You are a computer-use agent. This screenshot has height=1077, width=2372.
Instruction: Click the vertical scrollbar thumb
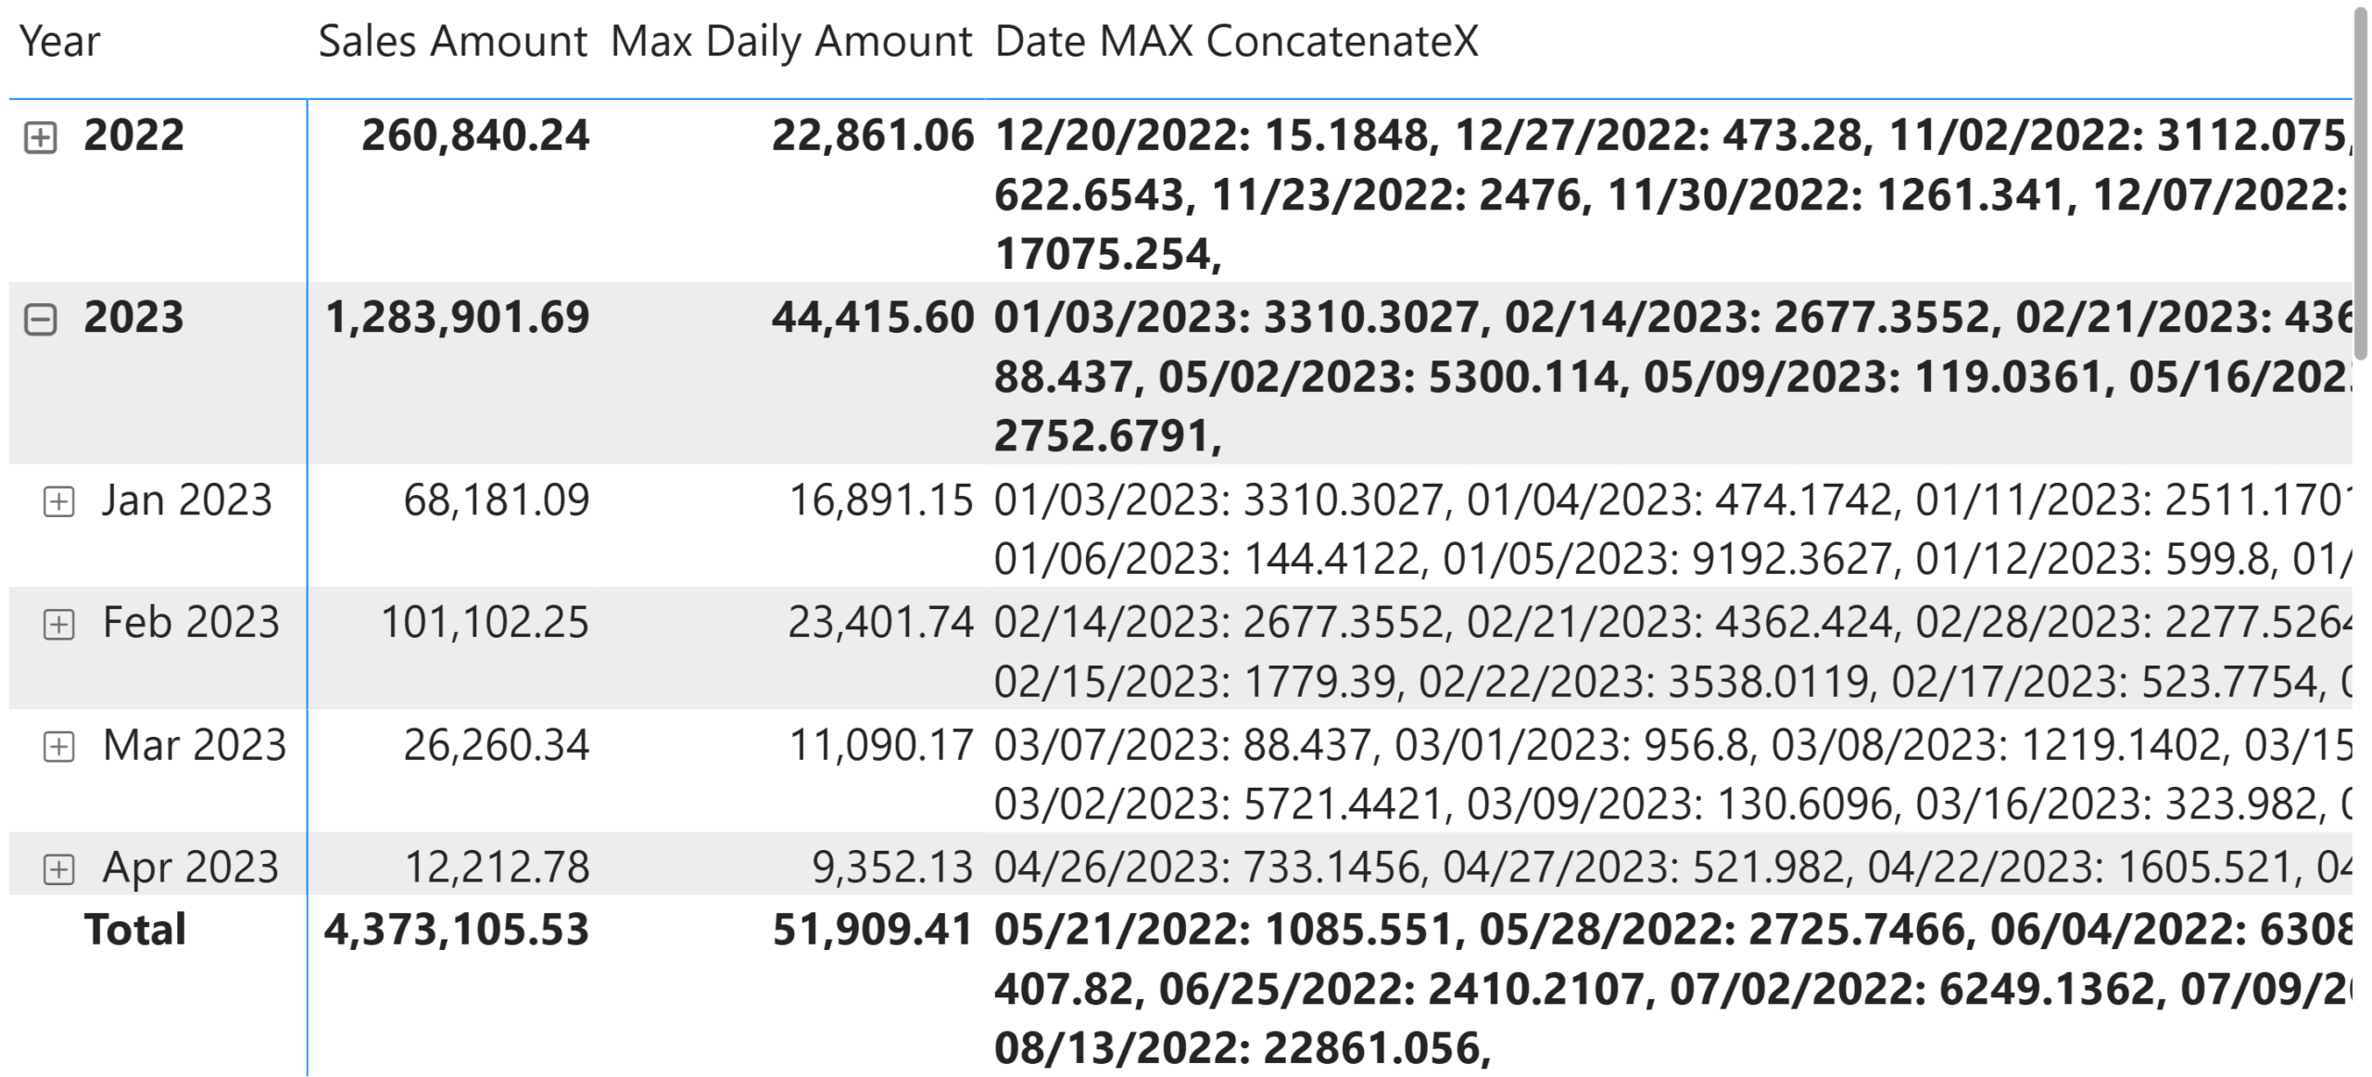coord(2360,185)
